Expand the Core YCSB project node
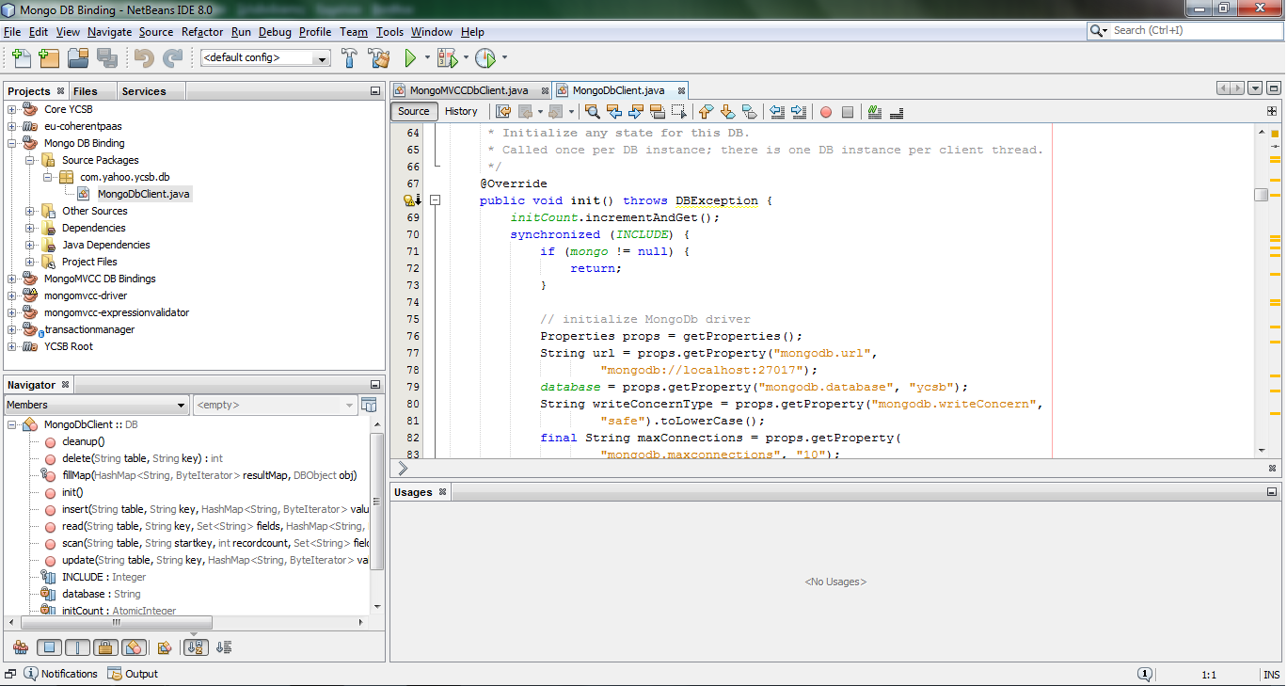Screen dimensions: 1287x686 click(12, 109)
